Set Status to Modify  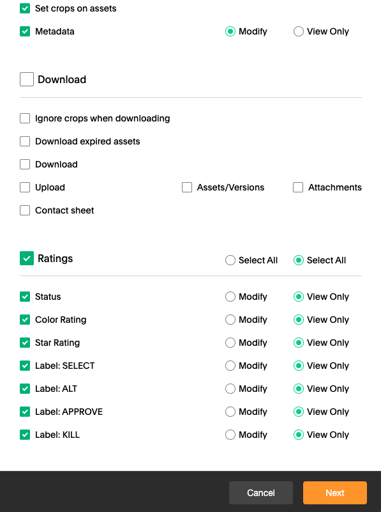click(230, 297)
